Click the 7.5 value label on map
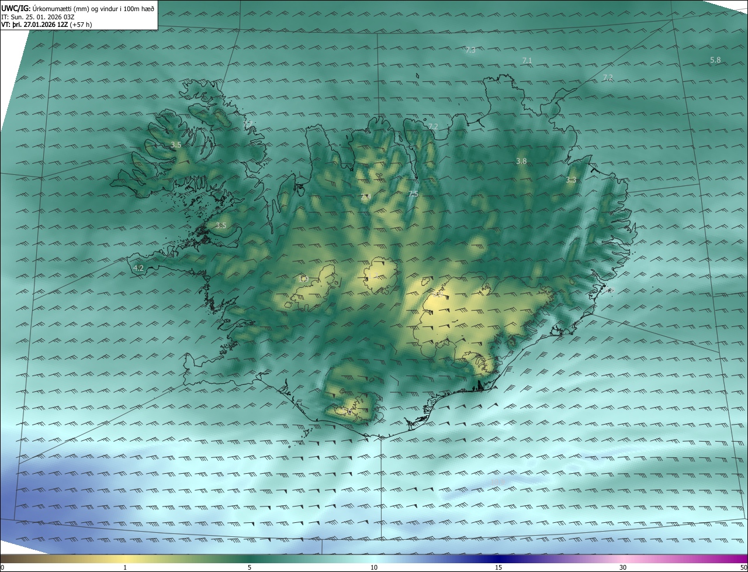This screenshot has width=748, height=572. pyautogui.click(x=413, y=194)
